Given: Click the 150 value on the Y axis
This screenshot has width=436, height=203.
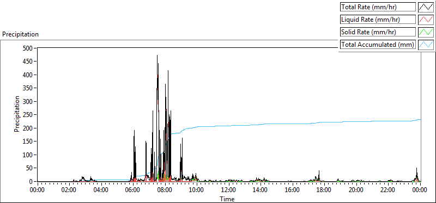Looking at the screenshot, I should pos(28,142).
